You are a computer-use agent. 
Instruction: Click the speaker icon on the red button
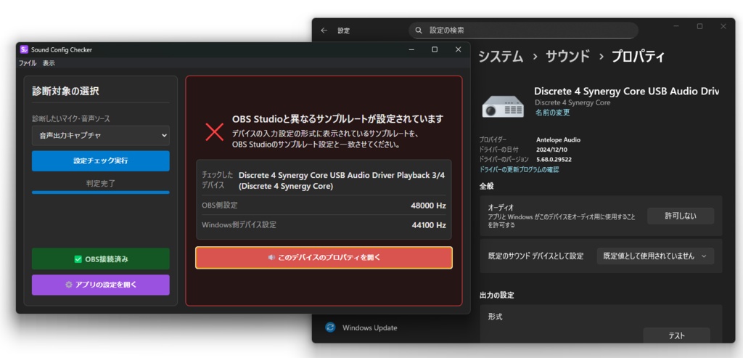[x=271, y=258]
